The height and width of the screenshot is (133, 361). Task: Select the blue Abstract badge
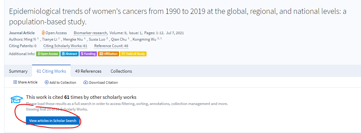[69, 54]
